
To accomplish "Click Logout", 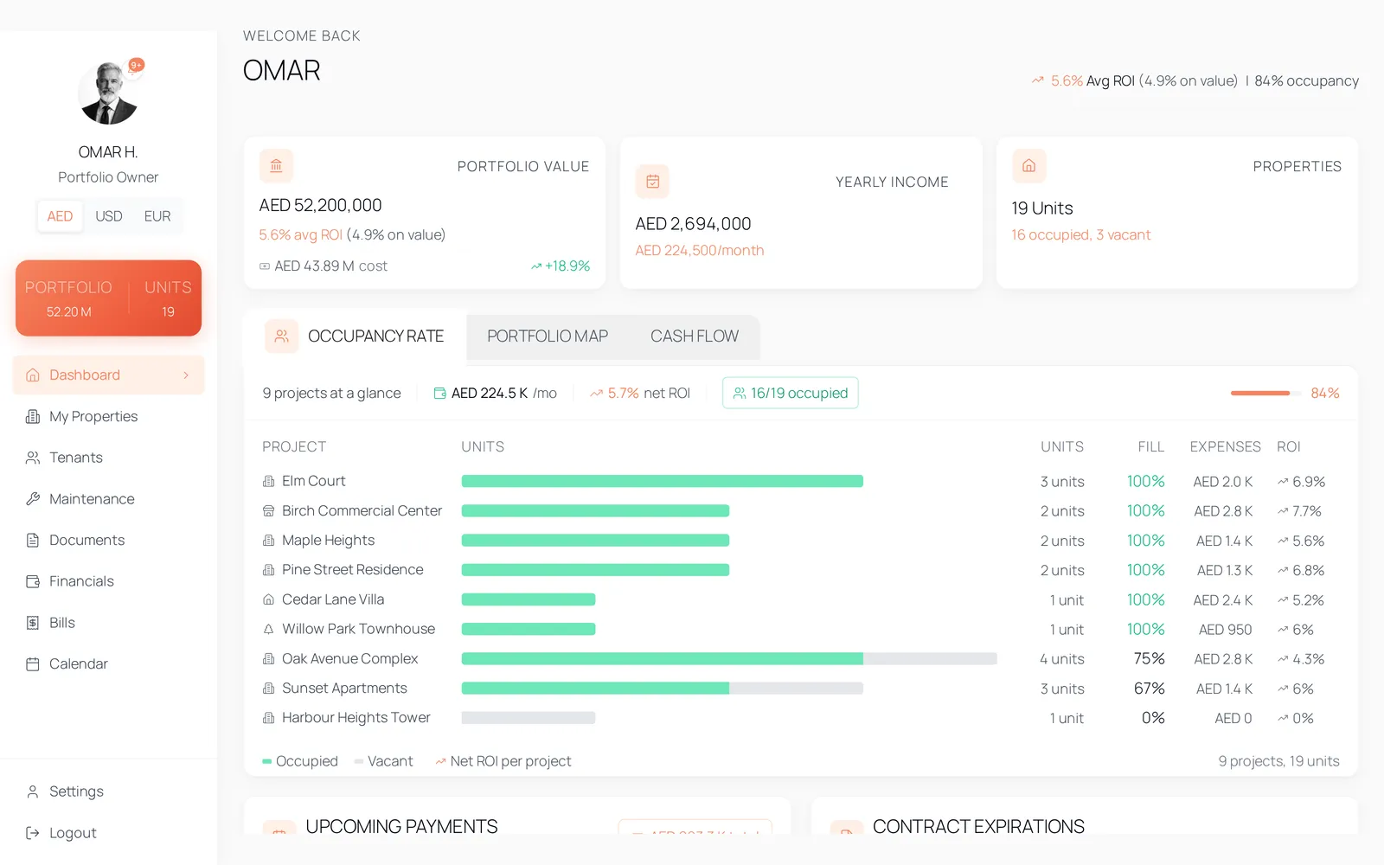I will coord(109,833).
